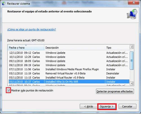Image resolution: width=141 pixels, height=114 pixels.
Task: Select the 09/11/2010 18:09 Windows Update row
Action: [69, 61]
